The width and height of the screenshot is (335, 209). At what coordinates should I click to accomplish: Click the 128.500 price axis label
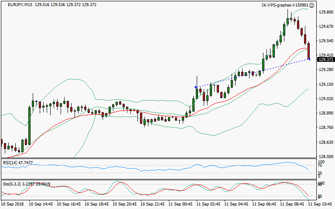click(x=326, y=156)
